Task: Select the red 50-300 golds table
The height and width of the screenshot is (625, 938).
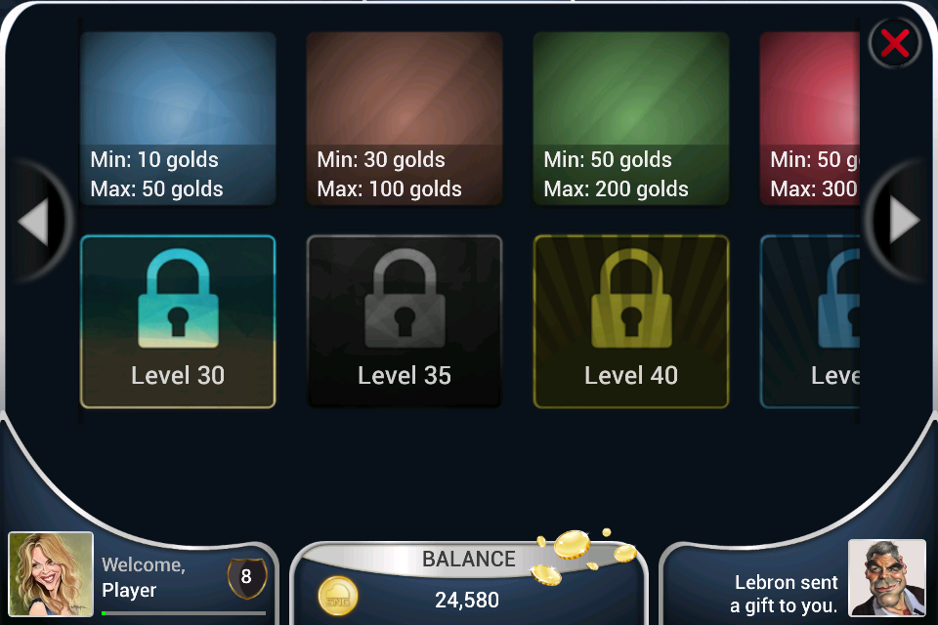Action: tap(810, 118)
